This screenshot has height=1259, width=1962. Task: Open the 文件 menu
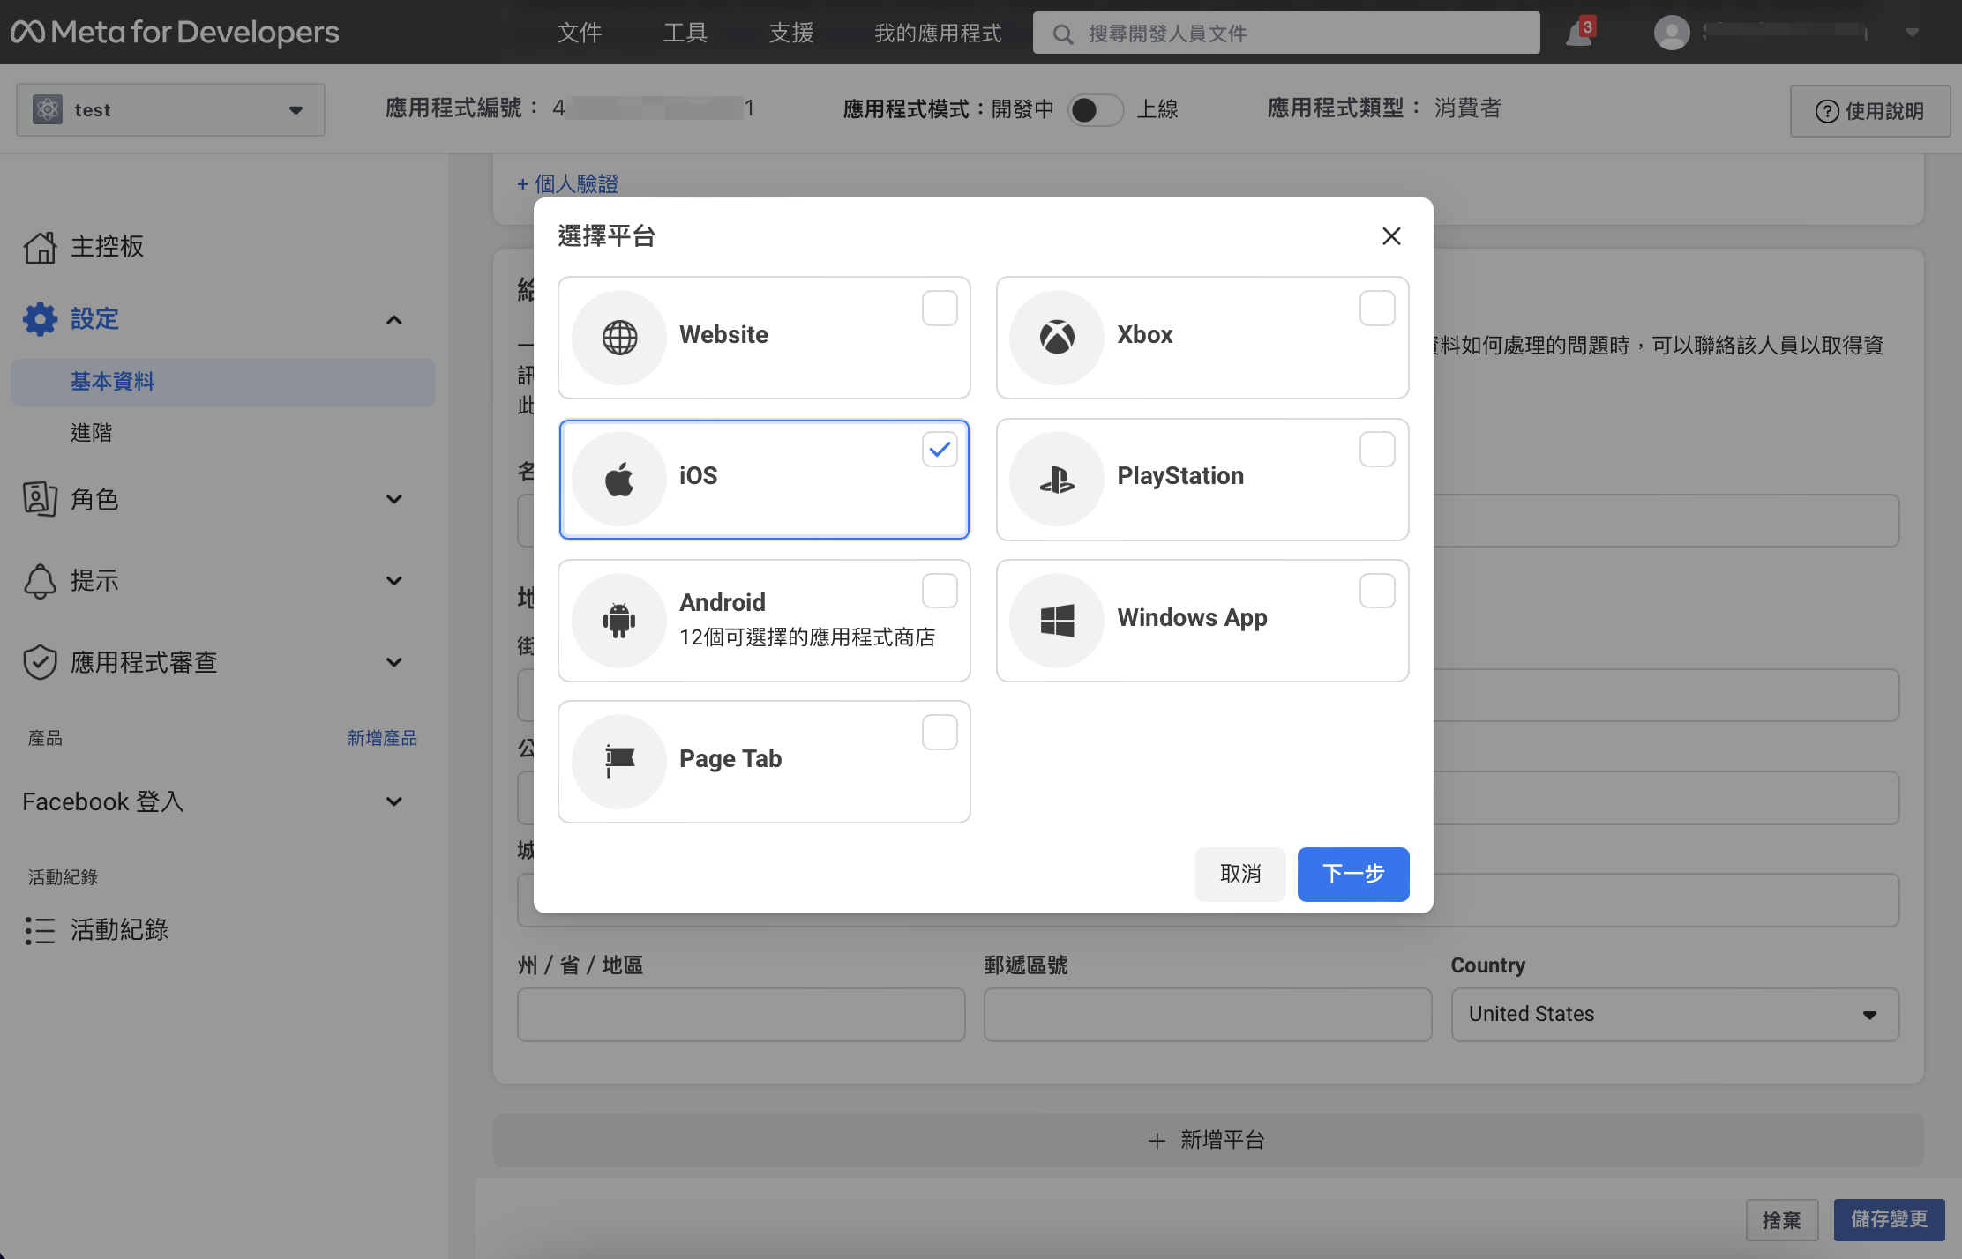click(580, 34)
